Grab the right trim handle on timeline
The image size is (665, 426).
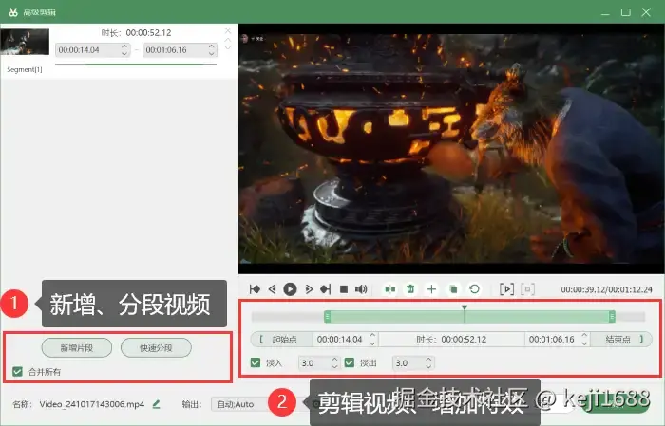click(612, 316)
